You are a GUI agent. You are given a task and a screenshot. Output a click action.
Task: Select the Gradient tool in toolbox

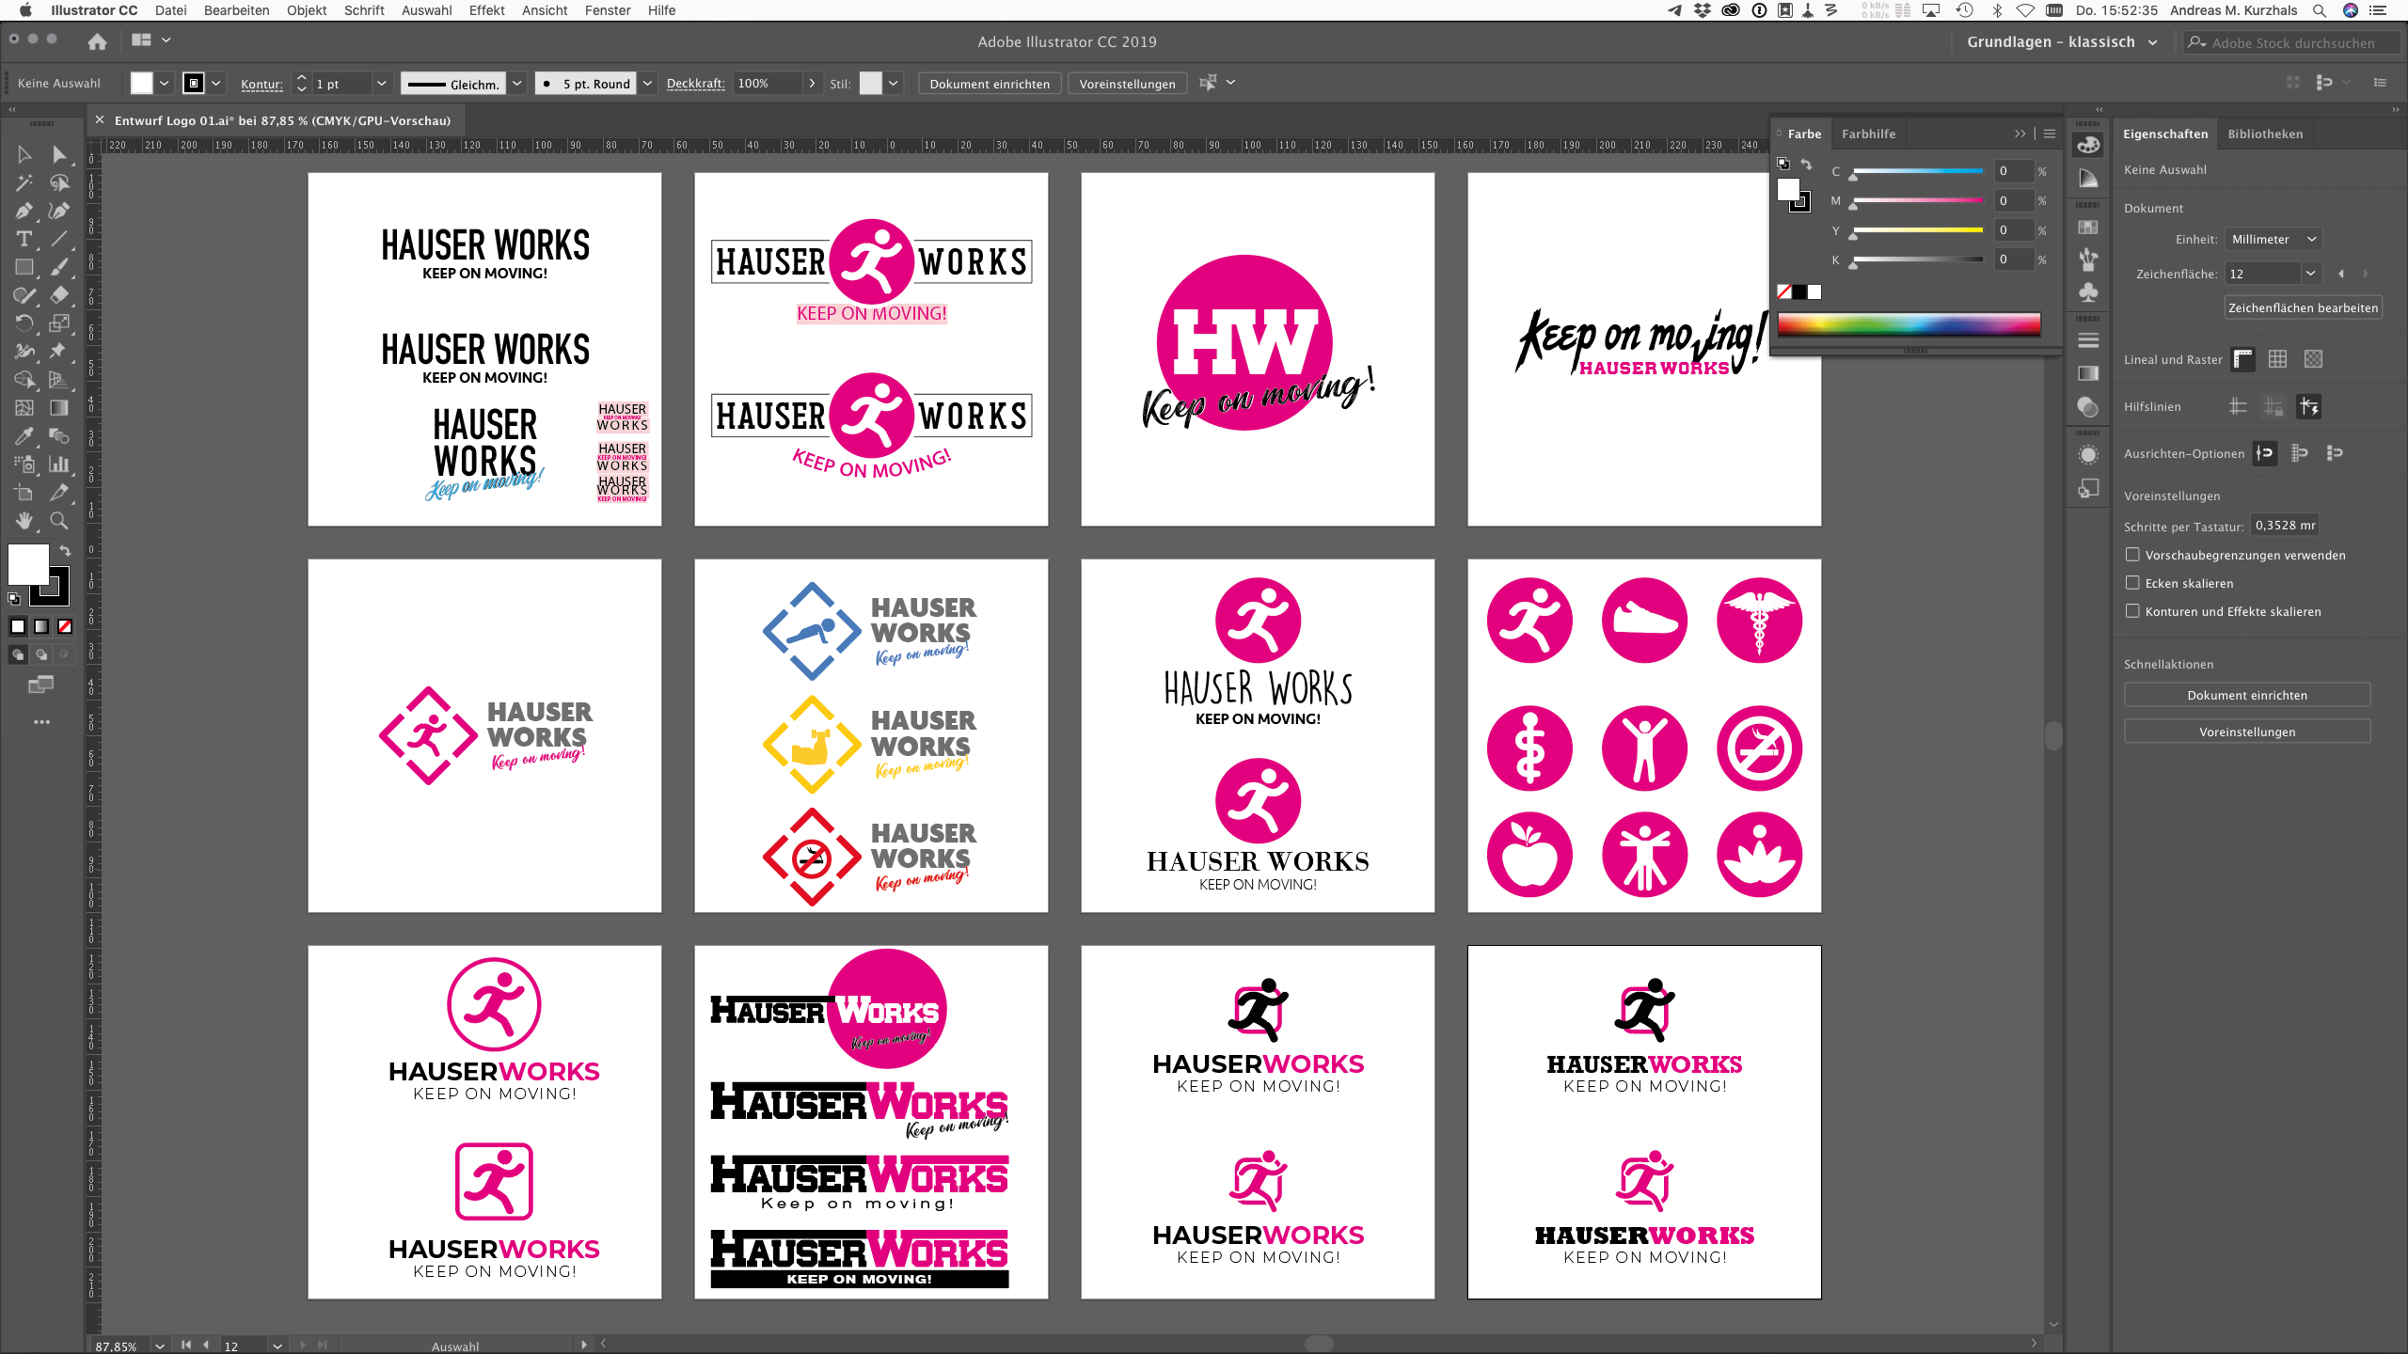click(x=59, y=408)
